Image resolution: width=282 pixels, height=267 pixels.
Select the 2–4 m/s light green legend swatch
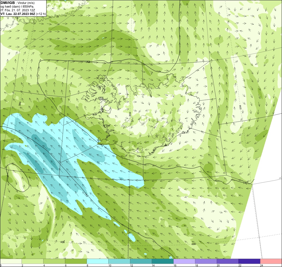(32, 261)
